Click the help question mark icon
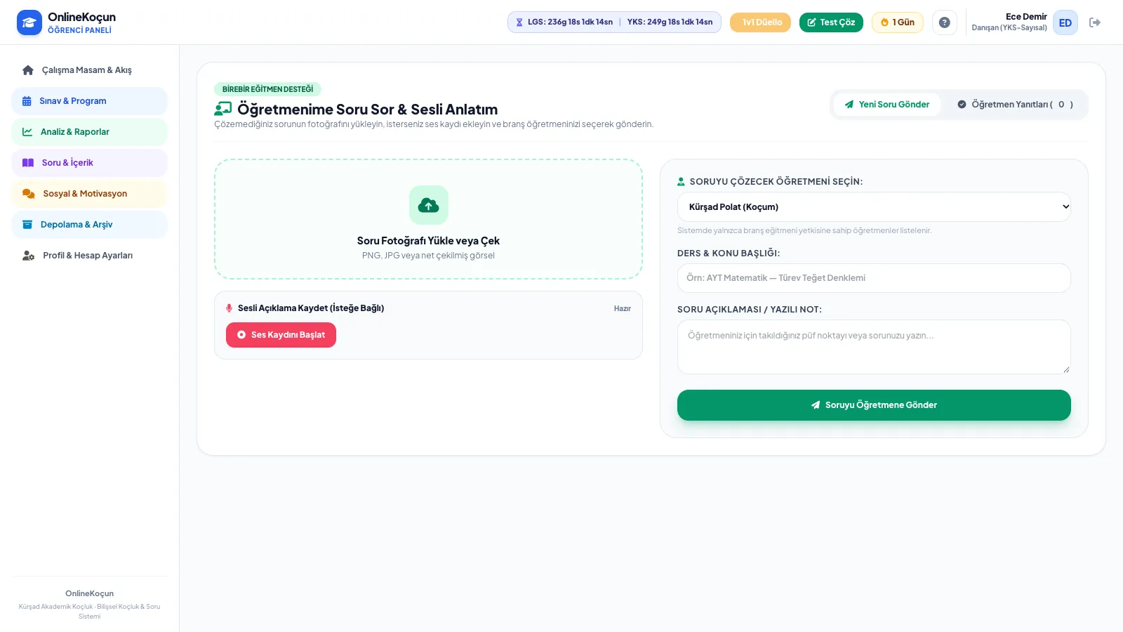This screenshot has height=632, width=1123. [945, 22]
